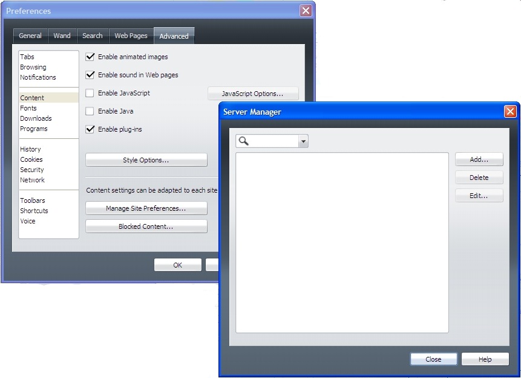521x378 pixels.
Task: Open the Wand tab
Action: 62,36
